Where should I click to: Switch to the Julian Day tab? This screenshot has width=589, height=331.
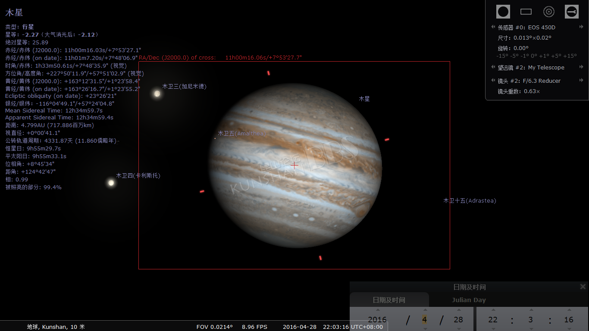click(469, 300)
